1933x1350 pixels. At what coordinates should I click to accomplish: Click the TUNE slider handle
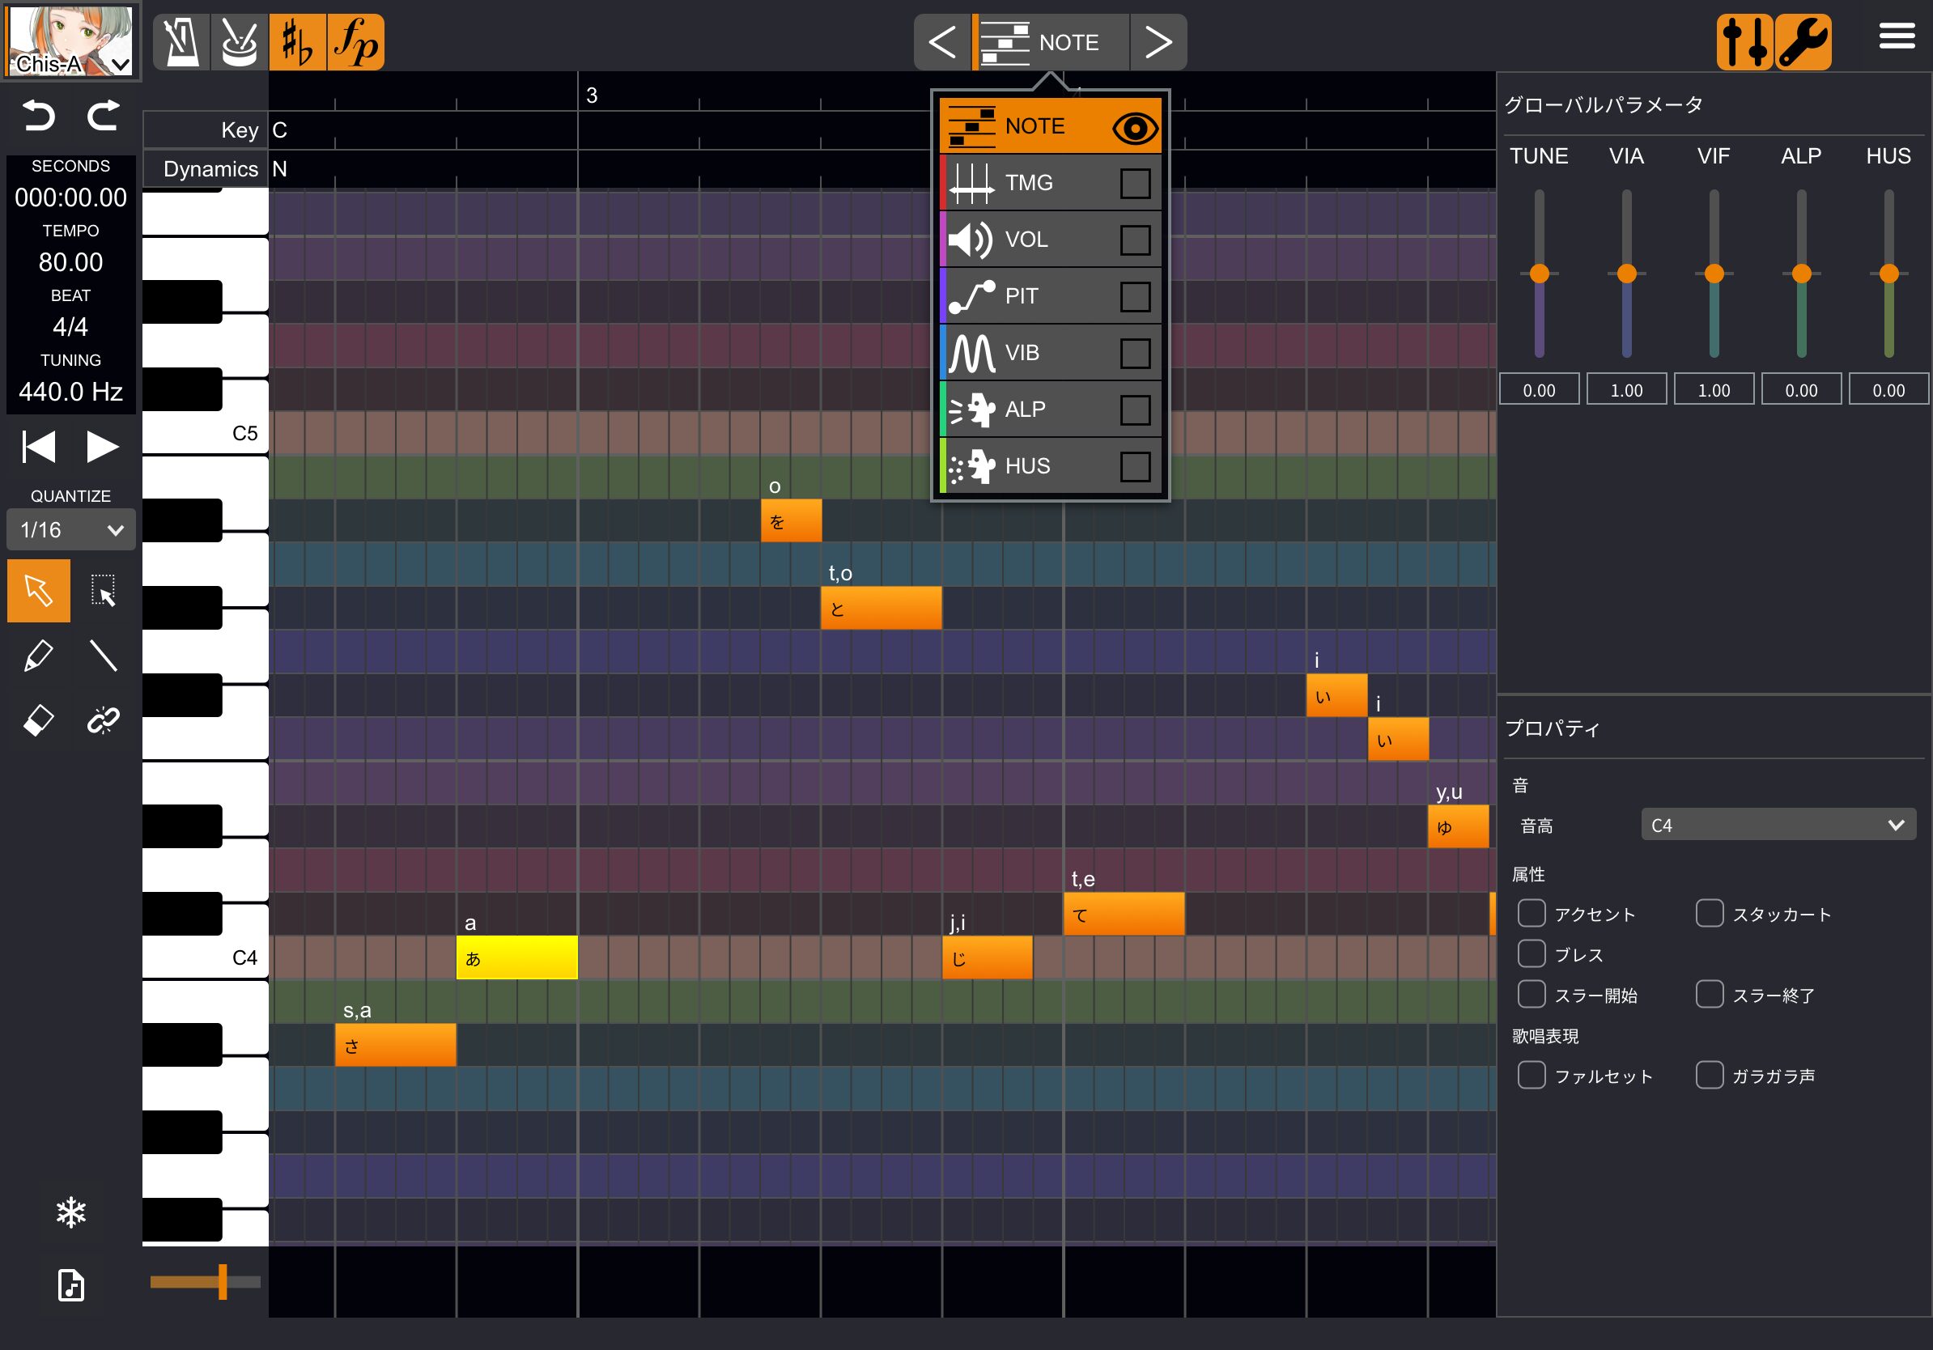pyautogui.click(x=1539, y=274)
